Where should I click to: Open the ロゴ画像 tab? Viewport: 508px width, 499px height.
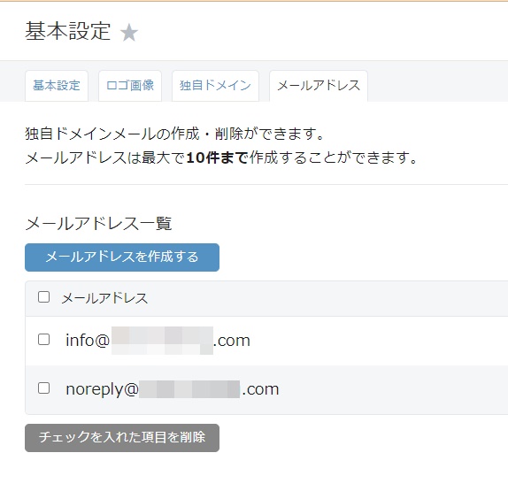click(130, 86)
